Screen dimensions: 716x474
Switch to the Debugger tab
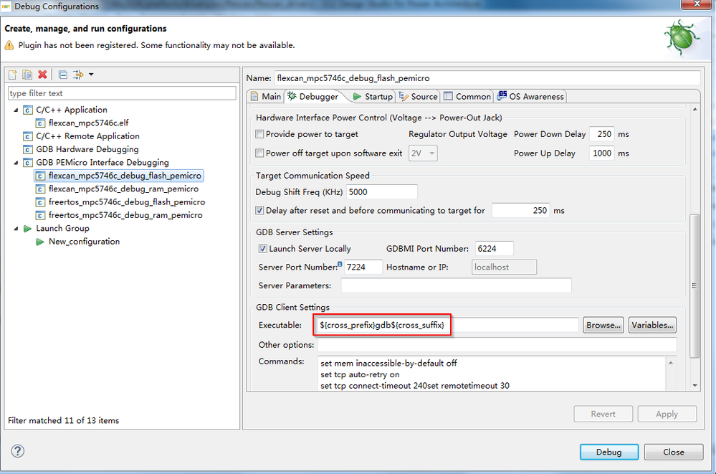(313, 96)
